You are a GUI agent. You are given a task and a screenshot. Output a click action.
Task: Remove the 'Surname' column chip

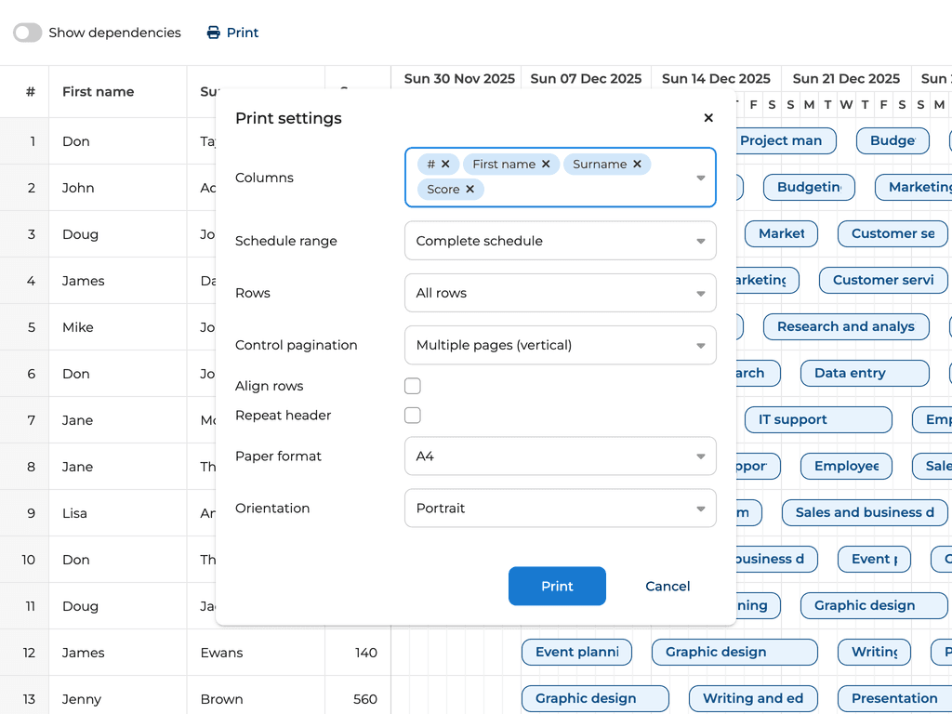[637, 165]
